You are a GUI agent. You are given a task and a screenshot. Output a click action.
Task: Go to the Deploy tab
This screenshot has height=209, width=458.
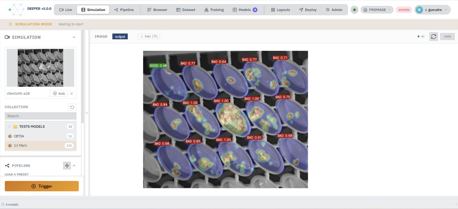coord(308,10)
